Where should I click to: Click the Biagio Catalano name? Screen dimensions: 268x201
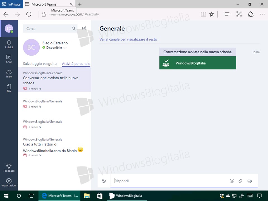(x=55, y=43)
